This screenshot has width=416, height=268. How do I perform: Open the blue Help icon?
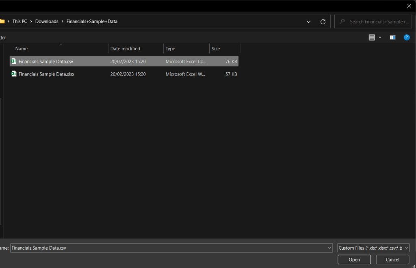click(x=406, y=37)
